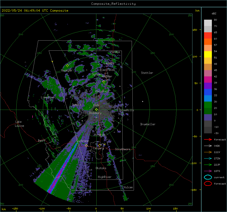Click the '2022/05/24 06:49:04 UTC Composite' timestamp
227x212 pixels.
35,11
